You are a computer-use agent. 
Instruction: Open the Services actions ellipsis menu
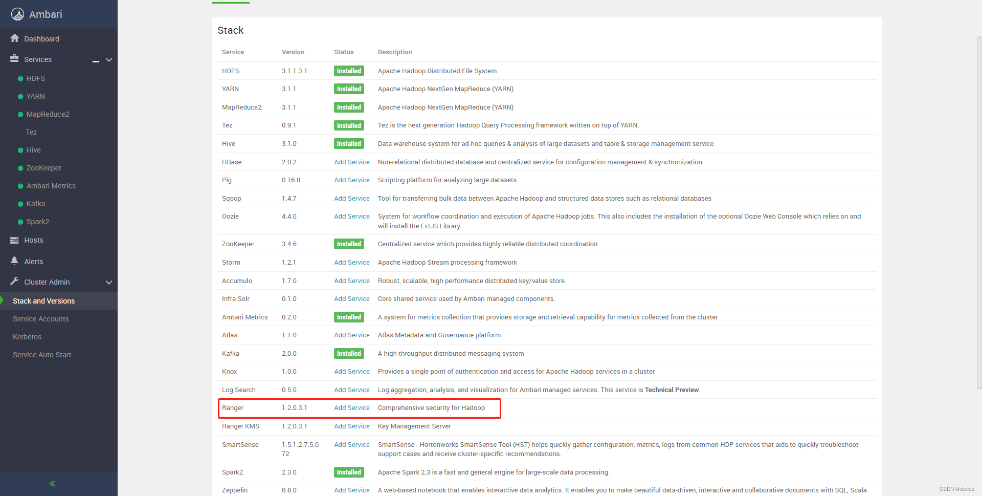click(96, 61)
